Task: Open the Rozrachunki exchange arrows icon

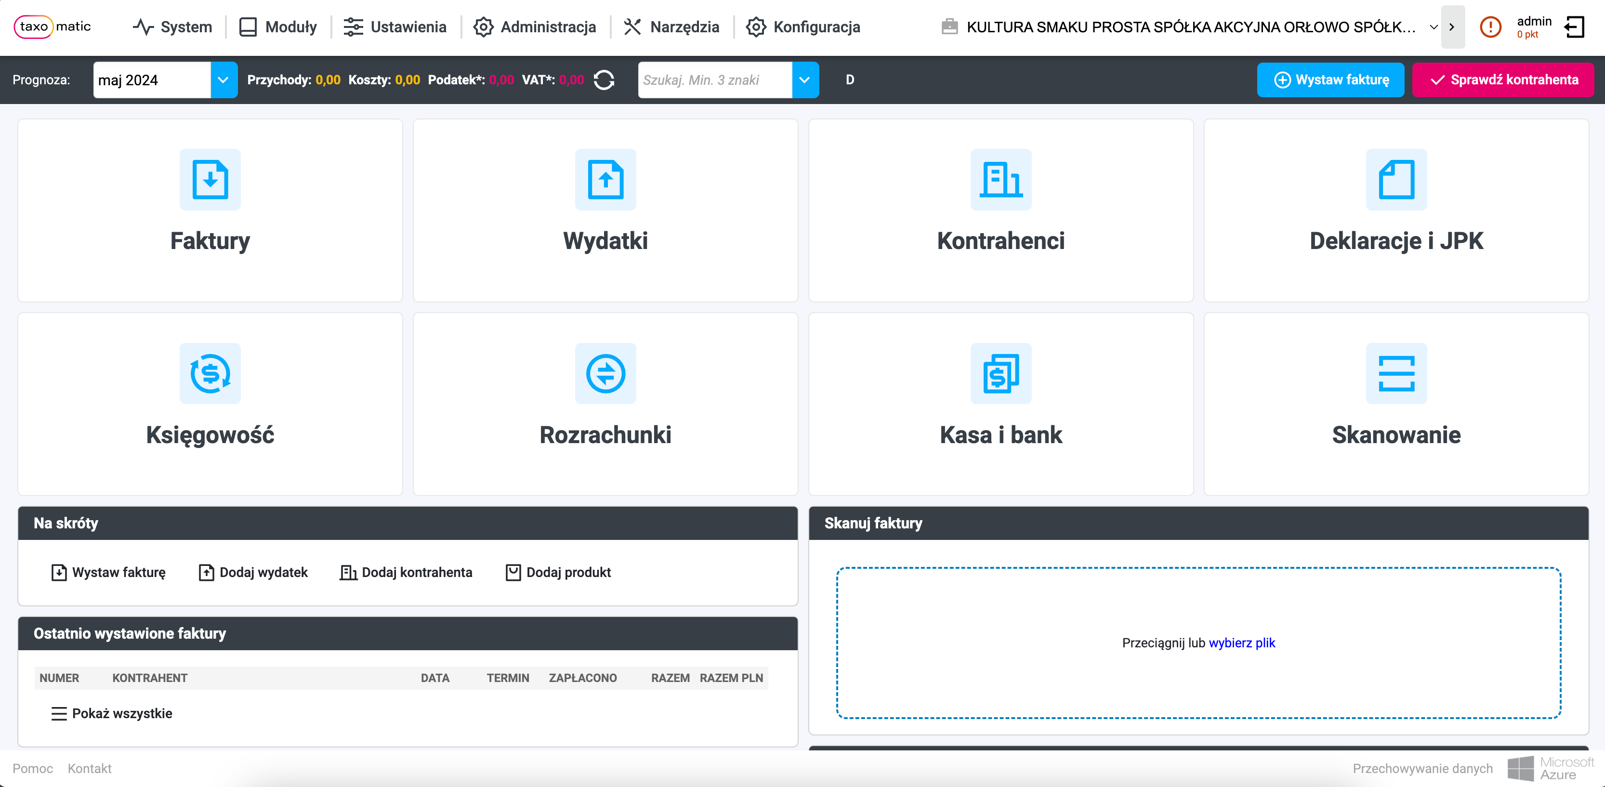Action: (x=605, y=373)
